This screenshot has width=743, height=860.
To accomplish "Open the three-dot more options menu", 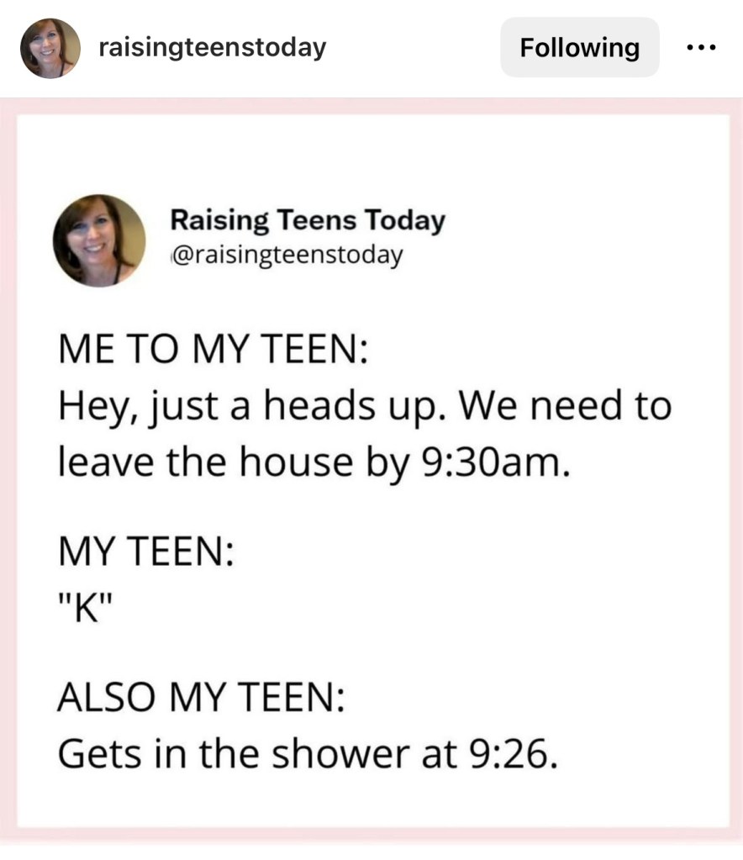I will 699,48.
